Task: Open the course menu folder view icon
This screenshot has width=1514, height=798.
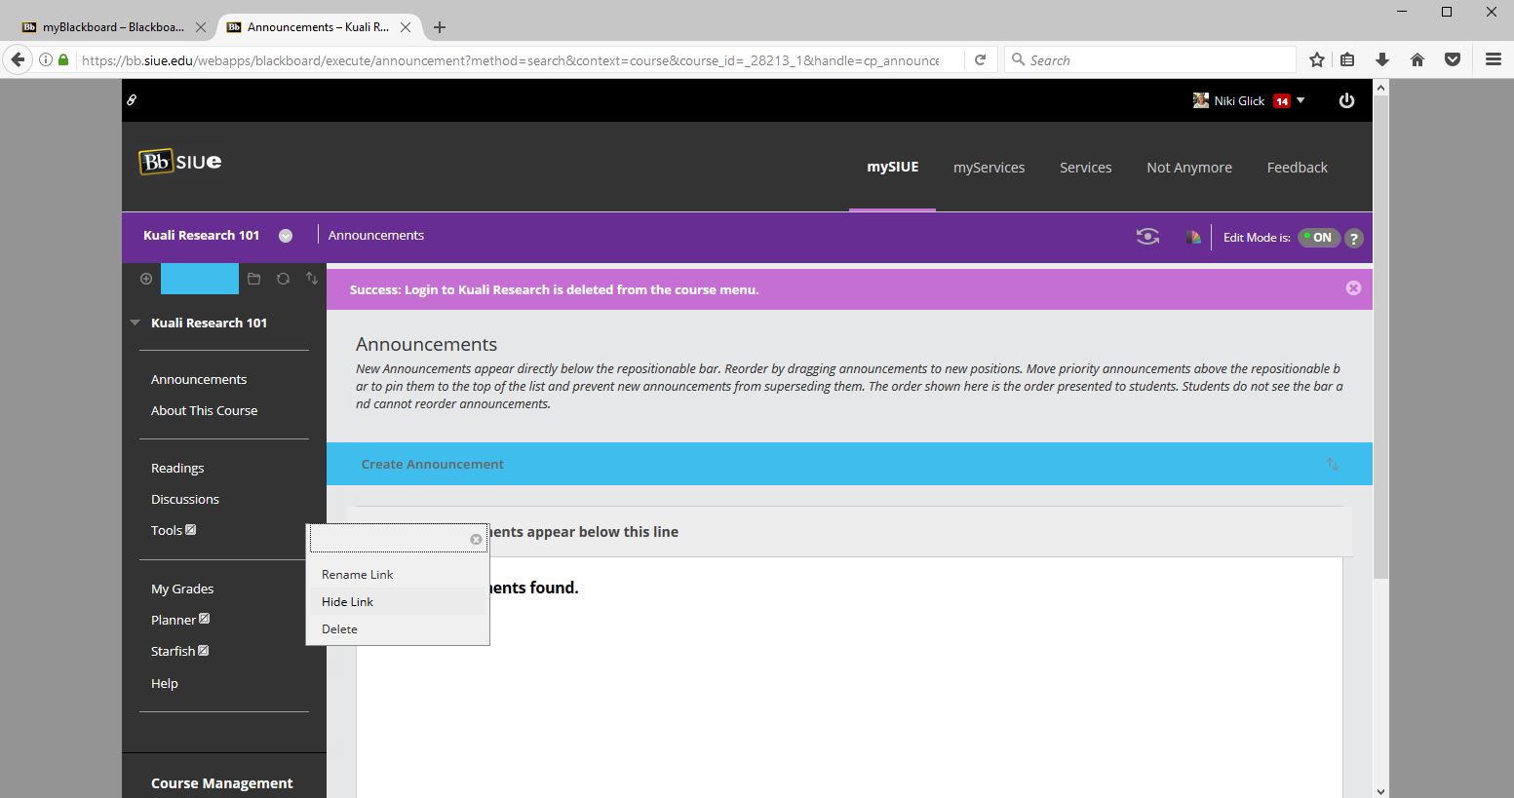Action: [x=253, y=279]
